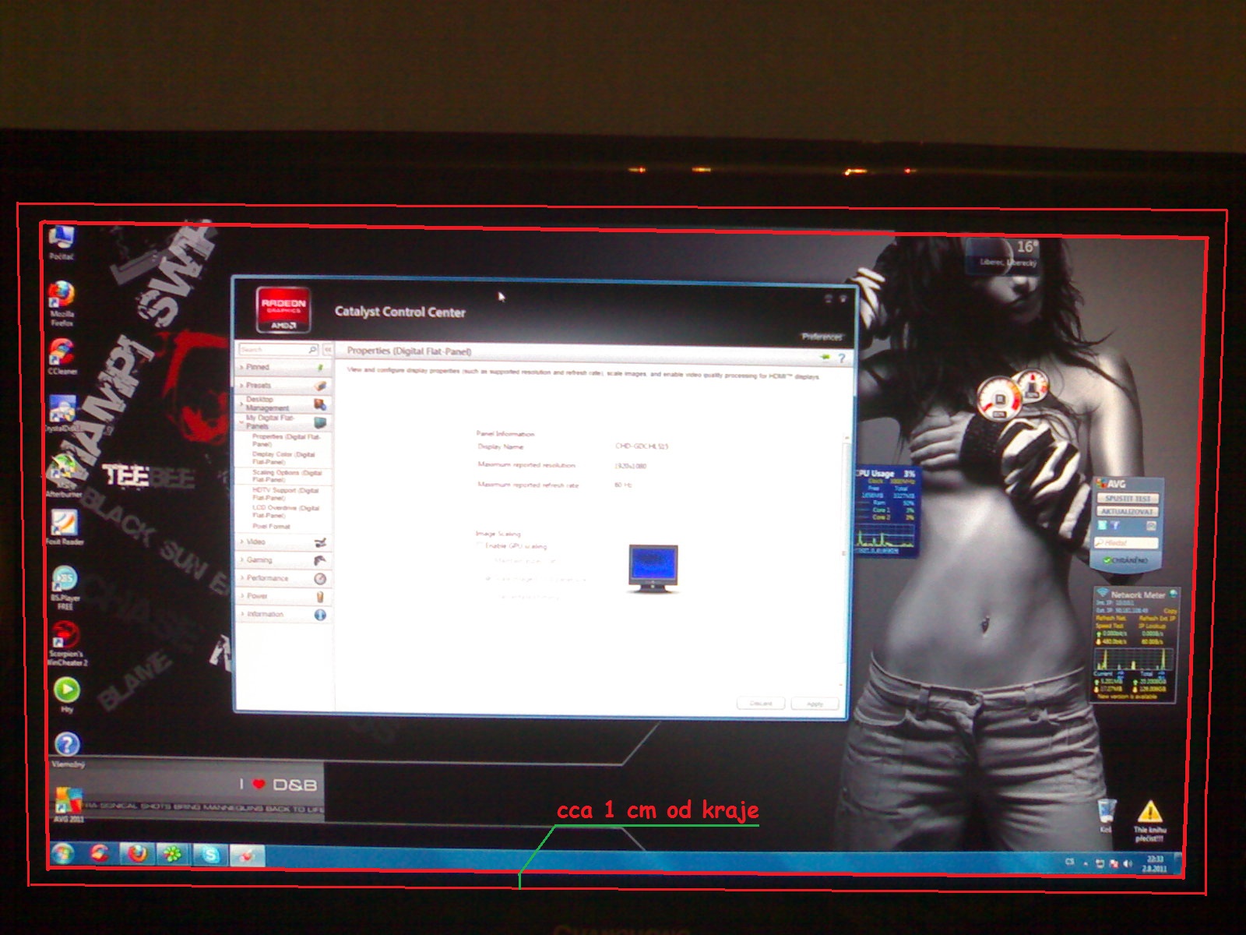Click the search magnifier in Catalyst sidebar

[313, 349]
